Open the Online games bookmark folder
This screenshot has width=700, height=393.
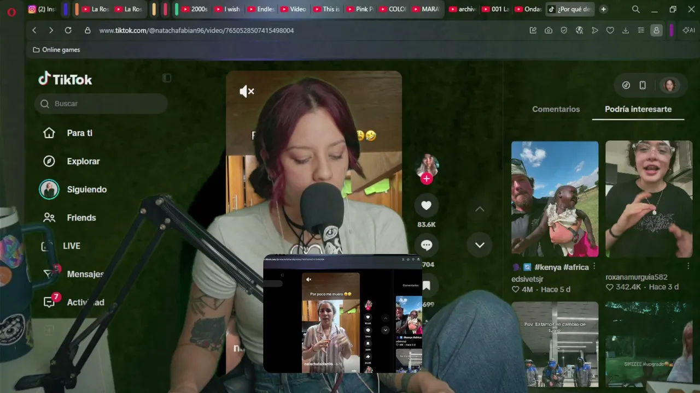point(56,50)
